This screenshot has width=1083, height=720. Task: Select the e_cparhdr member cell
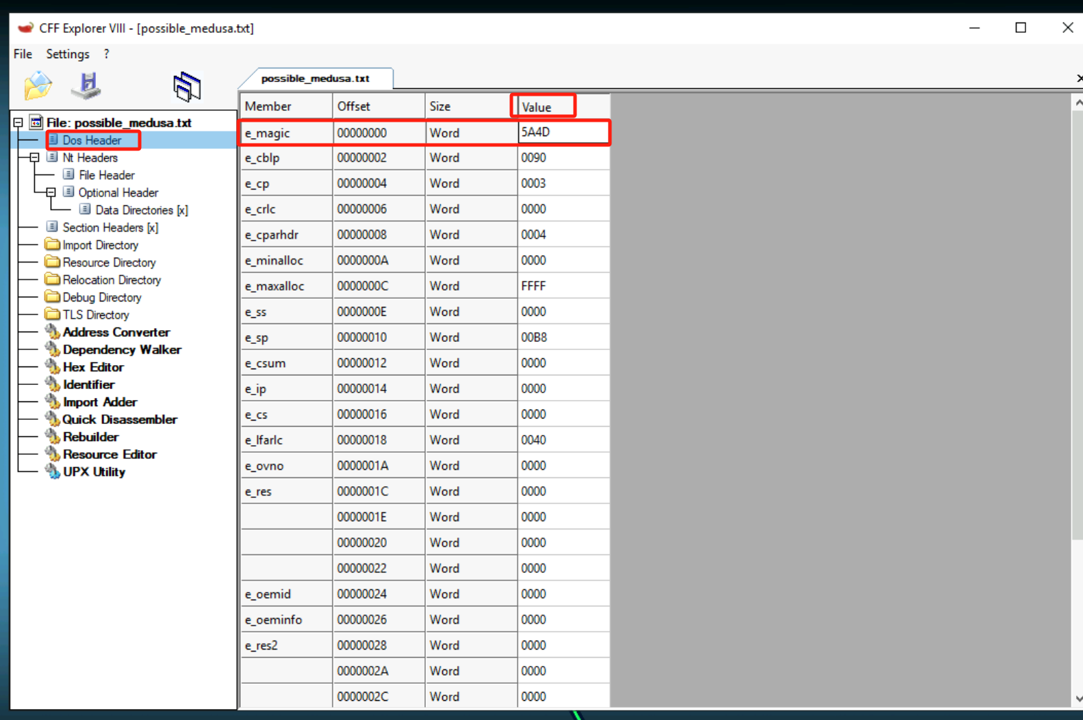point(286,235)
